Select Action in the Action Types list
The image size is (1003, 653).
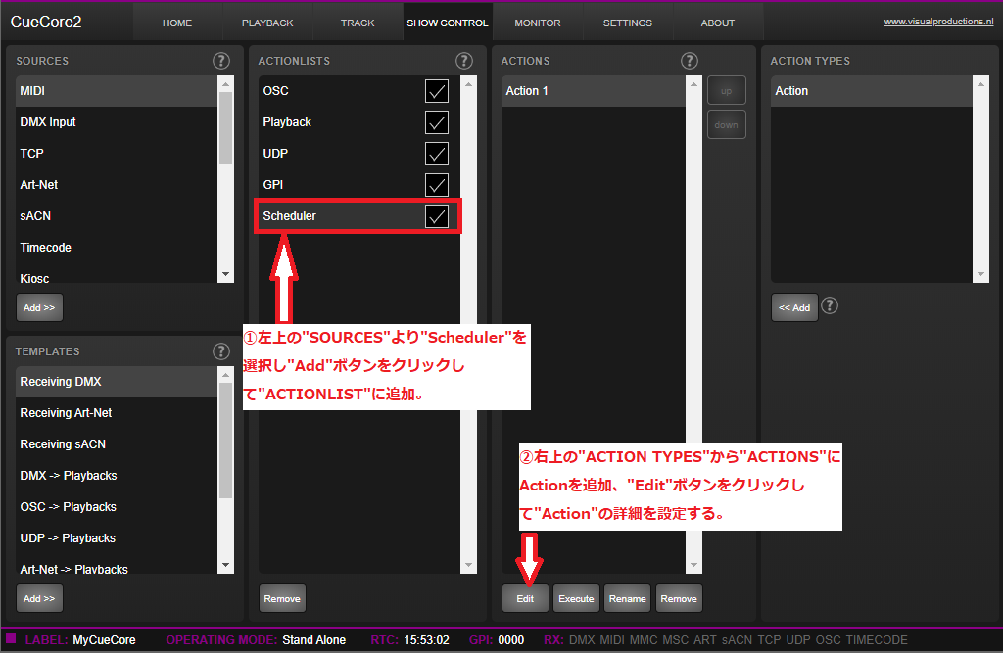[871, 91]
